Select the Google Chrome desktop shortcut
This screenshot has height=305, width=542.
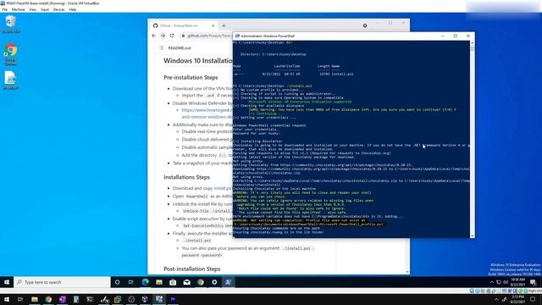[x=11, y=54]
